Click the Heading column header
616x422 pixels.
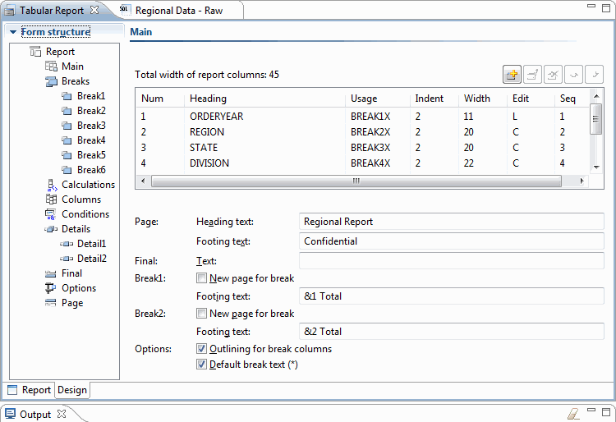[x=264, y=99]
